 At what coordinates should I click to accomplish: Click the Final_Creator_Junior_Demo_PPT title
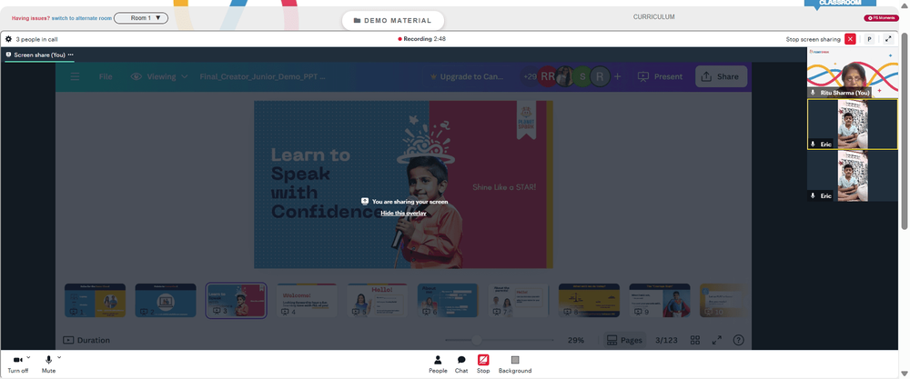[x=262, y=76]
